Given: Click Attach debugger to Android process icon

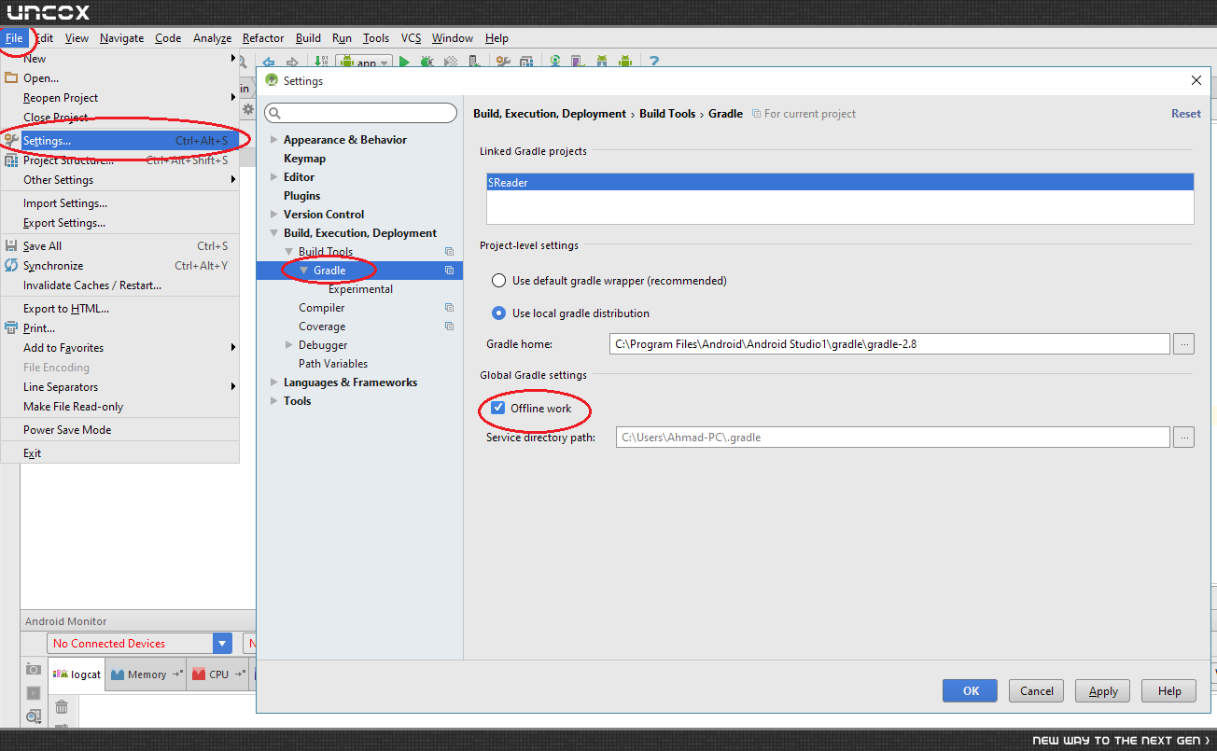Looking at the screenshot, I should (x=475, y=62).
